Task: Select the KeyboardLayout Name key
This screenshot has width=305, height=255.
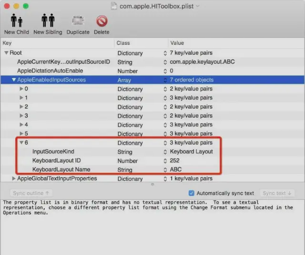Action: 61,169
